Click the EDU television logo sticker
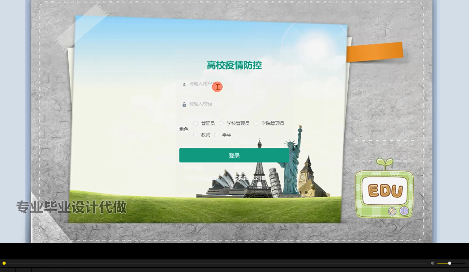The height and width of the screenshot is (272, 469). pos(384,192)
